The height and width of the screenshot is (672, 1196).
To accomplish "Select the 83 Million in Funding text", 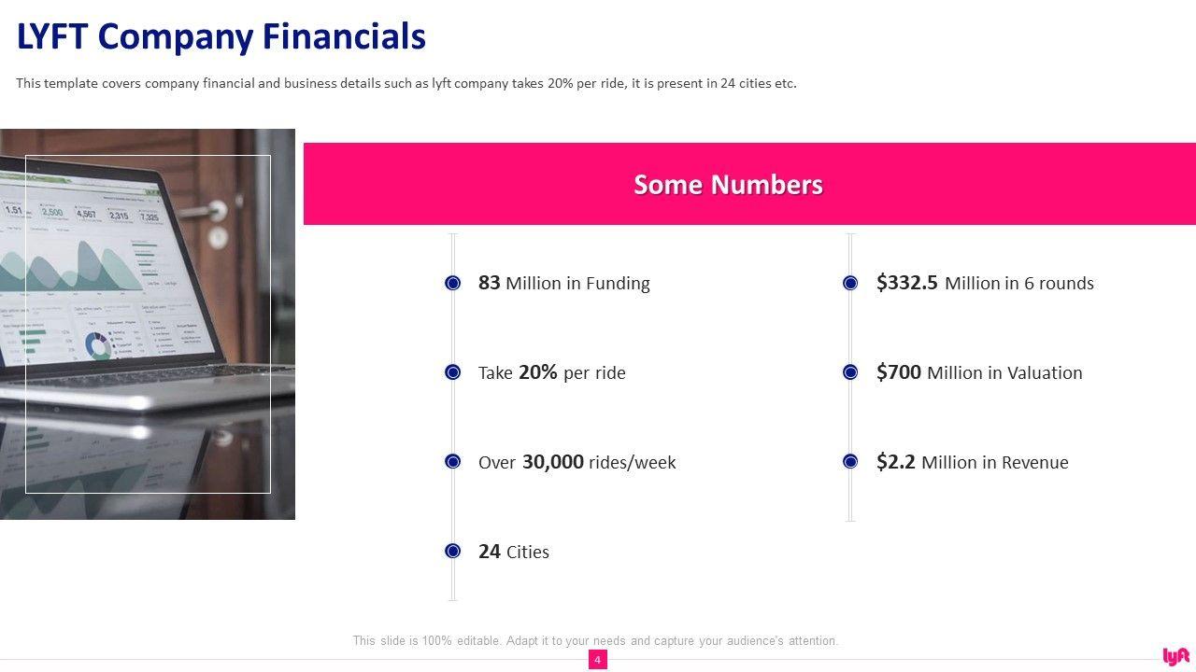I will [x=563, y=283].
